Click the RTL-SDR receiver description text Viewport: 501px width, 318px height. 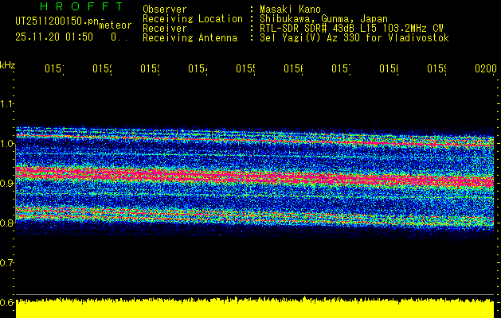347,28
